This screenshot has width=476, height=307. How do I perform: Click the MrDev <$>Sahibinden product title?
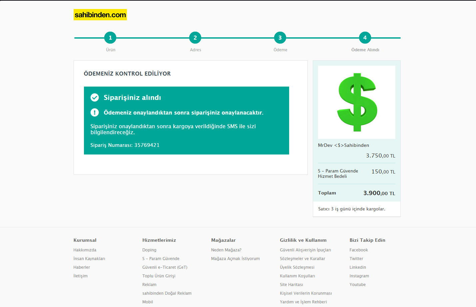(x=343, y=145)
